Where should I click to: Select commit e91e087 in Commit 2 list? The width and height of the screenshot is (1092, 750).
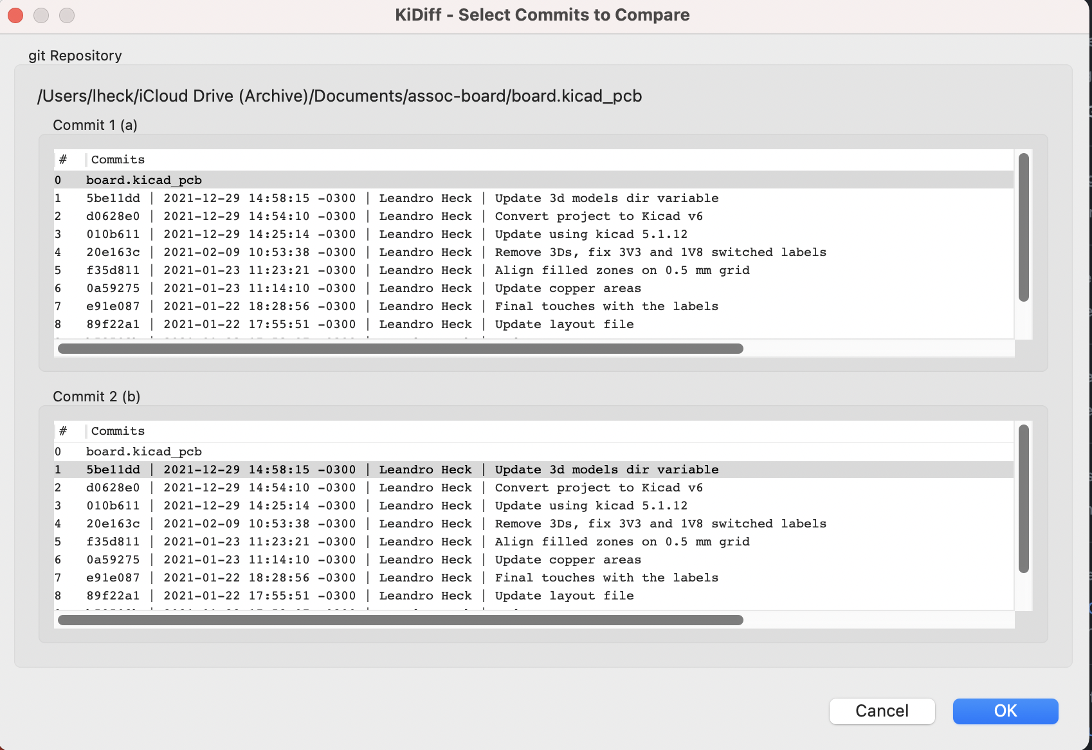click(534, 578)
